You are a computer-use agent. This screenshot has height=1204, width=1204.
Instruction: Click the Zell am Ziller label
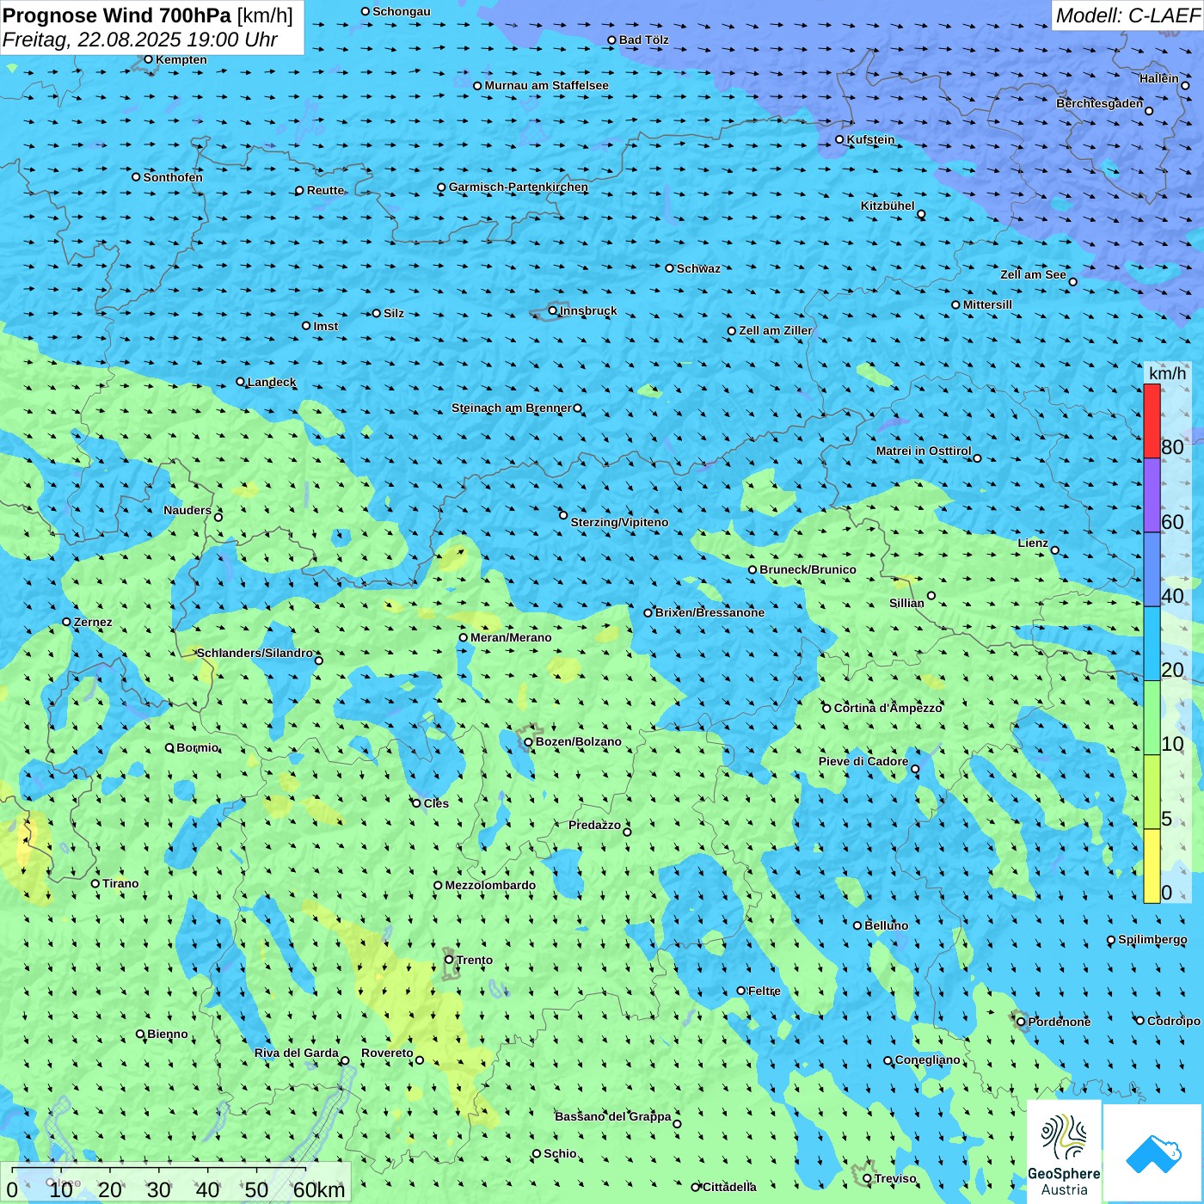pos(776,330)
